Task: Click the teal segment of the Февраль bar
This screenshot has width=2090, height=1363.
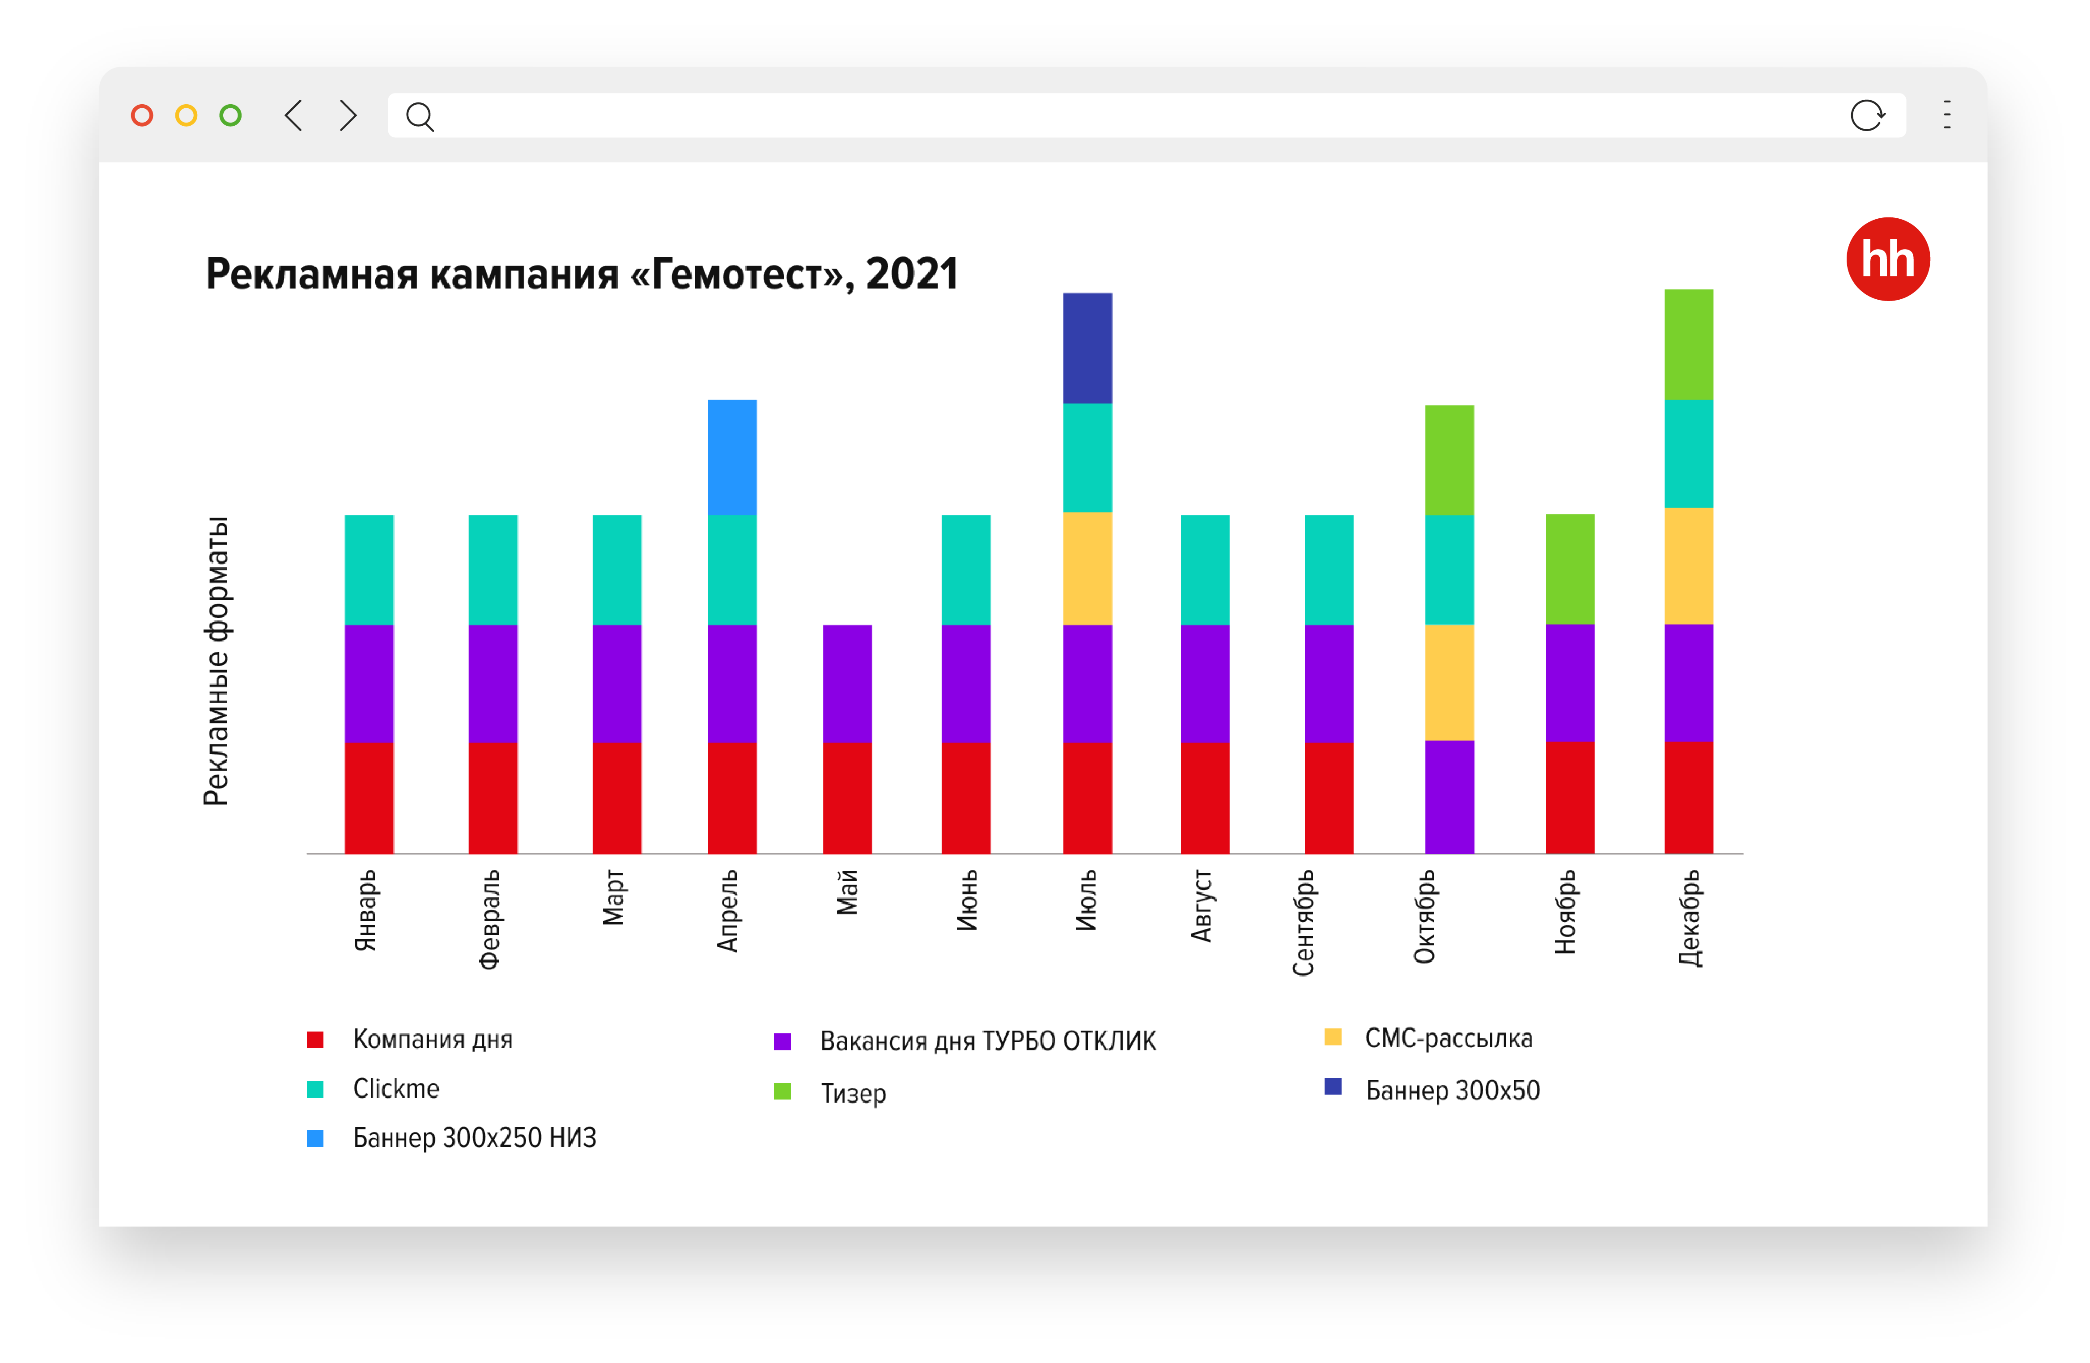Action: point(493,570)
